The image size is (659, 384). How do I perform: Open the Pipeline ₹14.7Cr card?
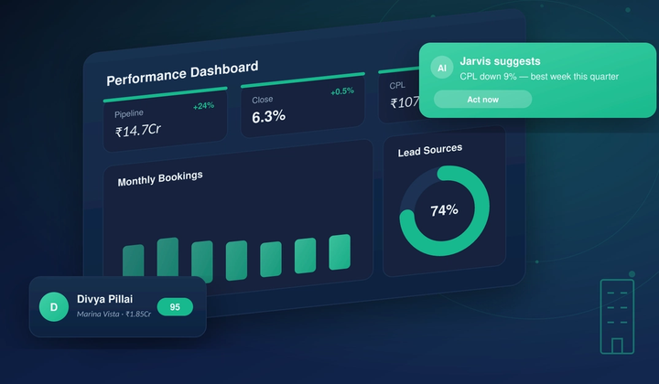coord(165,120)
